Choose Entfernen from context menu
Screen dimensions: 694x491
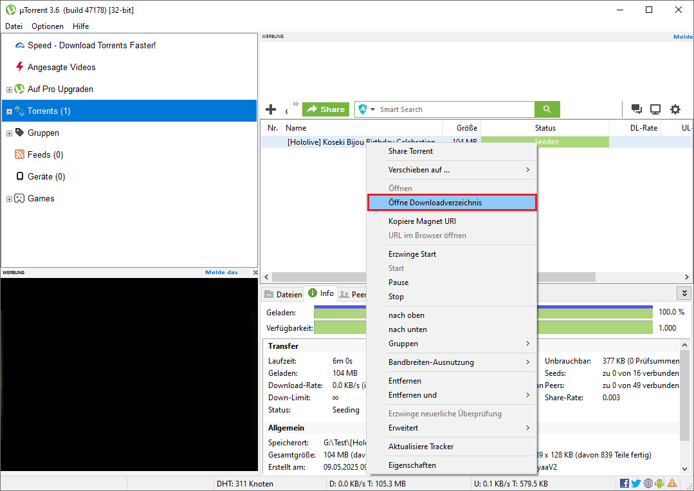pos(452,380)
